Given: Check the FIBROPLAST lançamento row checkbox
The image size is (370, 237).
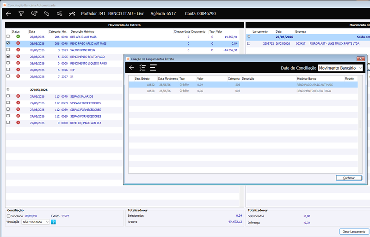Looking at the screenshot, I should coord(249,43).
